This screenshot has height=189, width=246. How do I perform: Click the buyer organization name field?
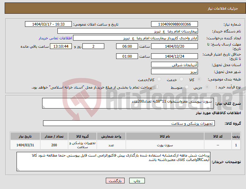(x=128, y=31)
